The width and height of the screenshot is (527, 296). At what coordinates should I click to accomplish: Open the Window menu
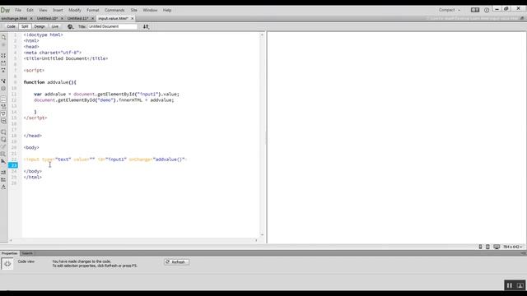tap(150, 10)
